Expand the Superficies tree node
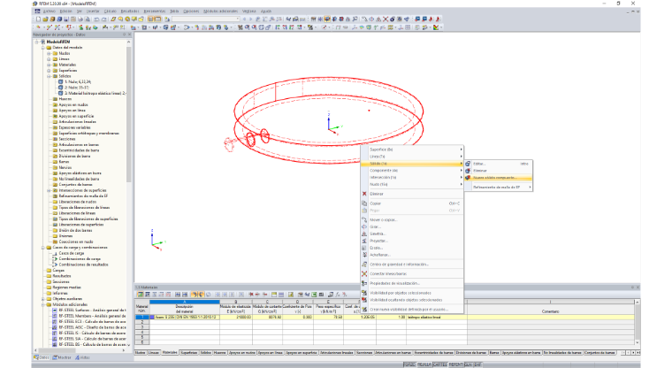The width and height of the screenshot is (672, 368). pos(49,71)
